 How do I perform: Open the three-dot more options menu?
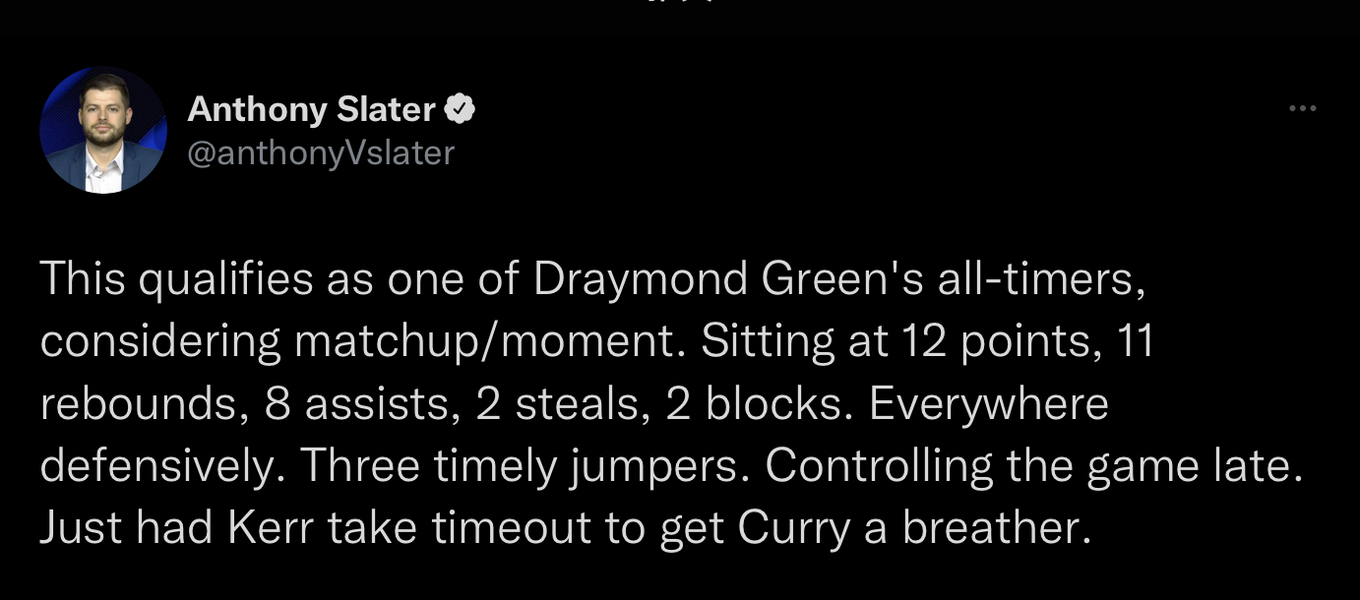click(x=1301, y=109)
